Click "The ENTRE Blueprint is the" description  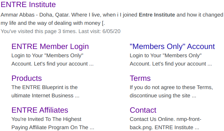tap(45, 87)
